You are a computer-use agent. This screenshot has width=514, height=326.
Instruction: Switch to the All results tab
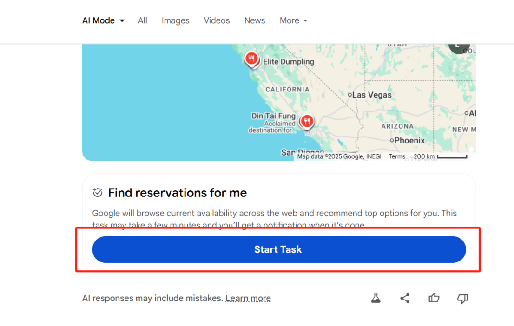click(x=143, y=20)
